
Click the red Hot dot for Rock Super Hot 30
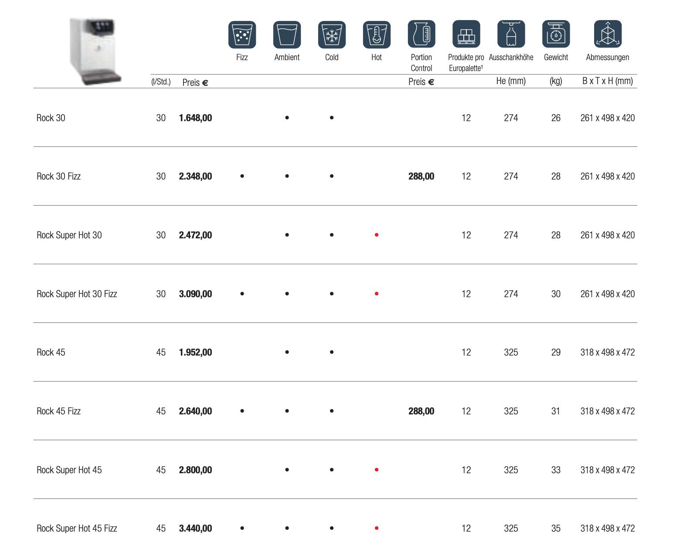[x=377, y=235]
